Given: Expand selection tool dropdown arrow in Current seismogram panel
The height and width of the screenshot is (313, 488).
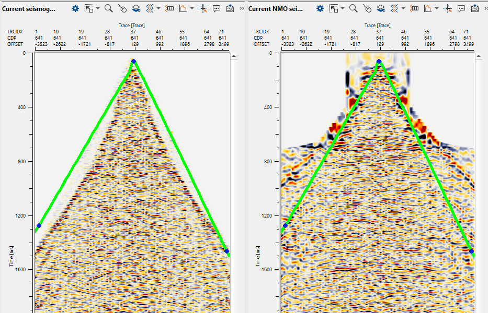Looking at the screenshot, I should coord(97,8).
